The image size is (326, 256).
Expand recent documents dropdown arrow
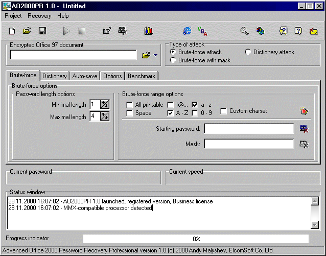point(155,55)
